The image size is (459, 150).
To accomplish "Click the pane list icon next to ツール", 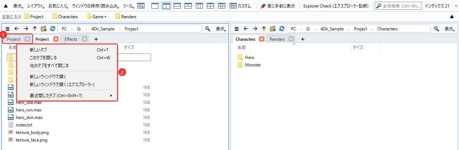I will click(x=141, y=6).
